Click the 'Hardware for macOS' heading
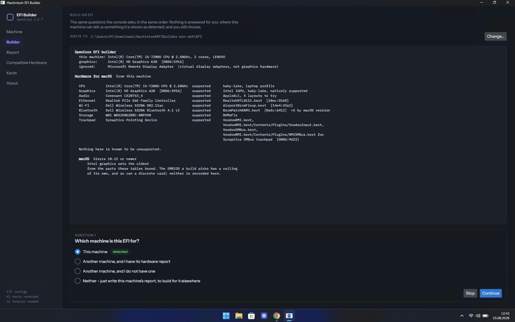 click(93, 76)
